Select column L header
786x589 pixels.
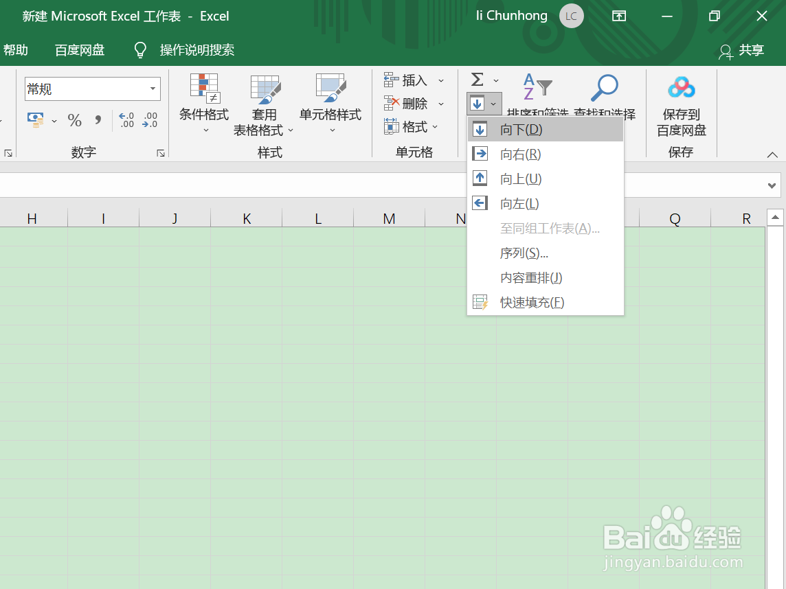[318, 218]
